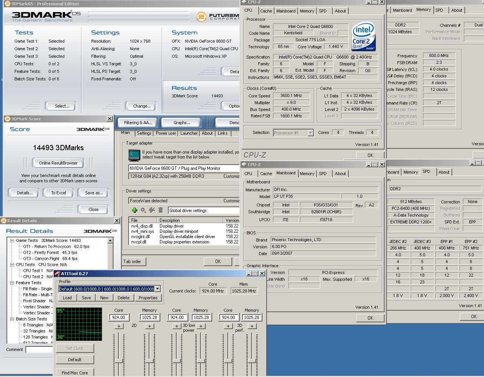This screenshot has height=377, width=484.
Task: Click the ATITool title bar icon
Action: [x=57, y=274]
